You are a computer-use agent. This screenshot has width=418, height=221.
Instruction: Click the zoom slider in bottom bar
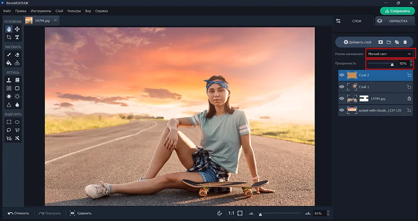(x=280, y=214)
